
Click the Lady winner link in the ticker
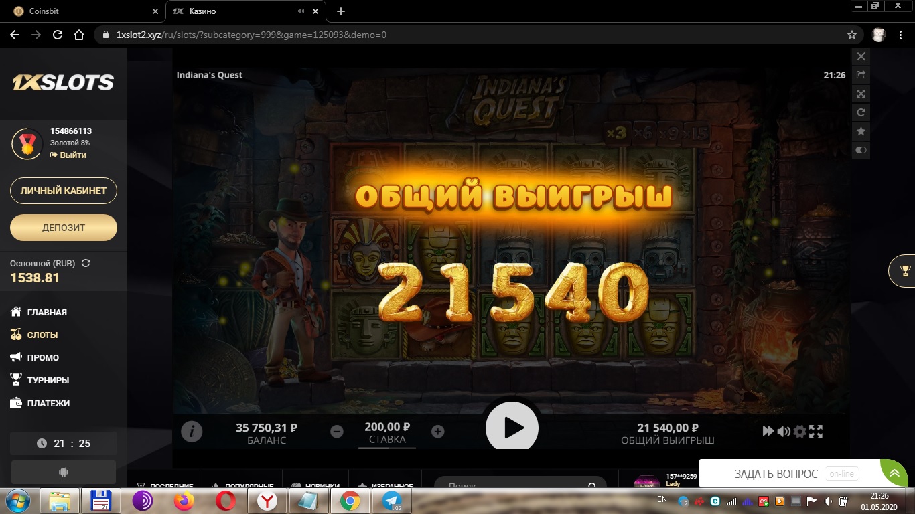point(673,484)
